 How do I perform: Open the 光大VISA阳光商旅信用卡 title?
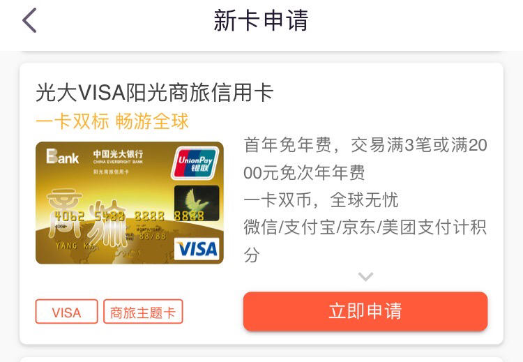coord(155,92)
